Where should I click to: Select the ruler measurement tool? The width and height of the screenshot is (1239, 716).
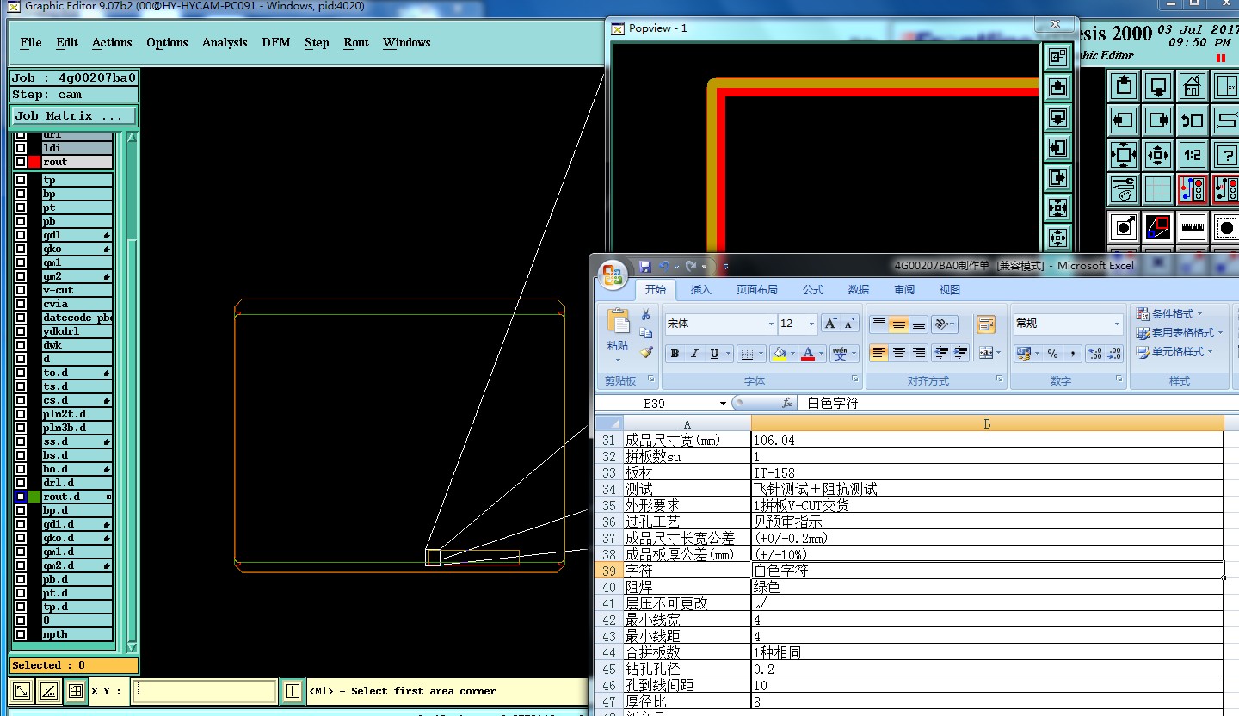click(x=1192, y=228)
